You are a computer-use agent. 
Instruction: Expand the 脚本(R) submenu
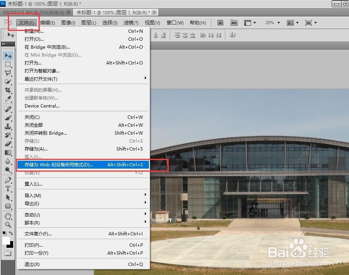83,223
